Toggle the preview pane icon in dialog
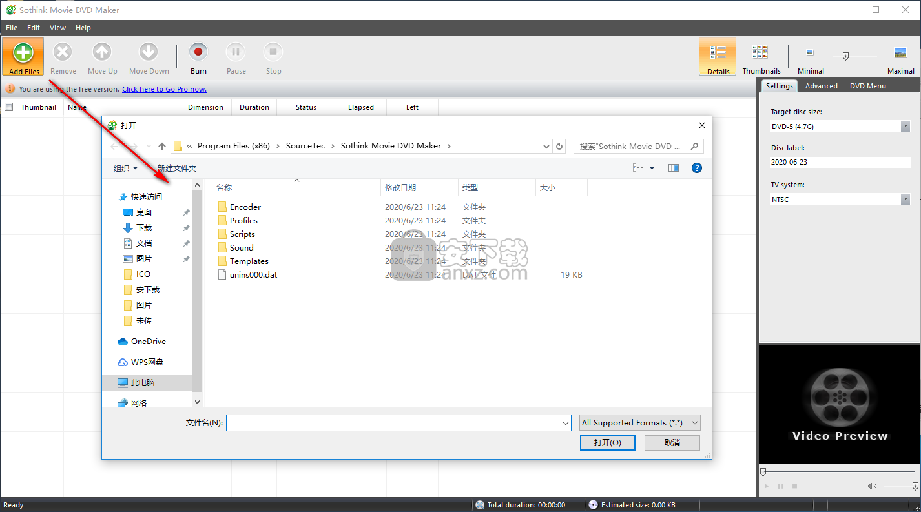Screen dimensions: 921x512 click(x=674, y=168)
